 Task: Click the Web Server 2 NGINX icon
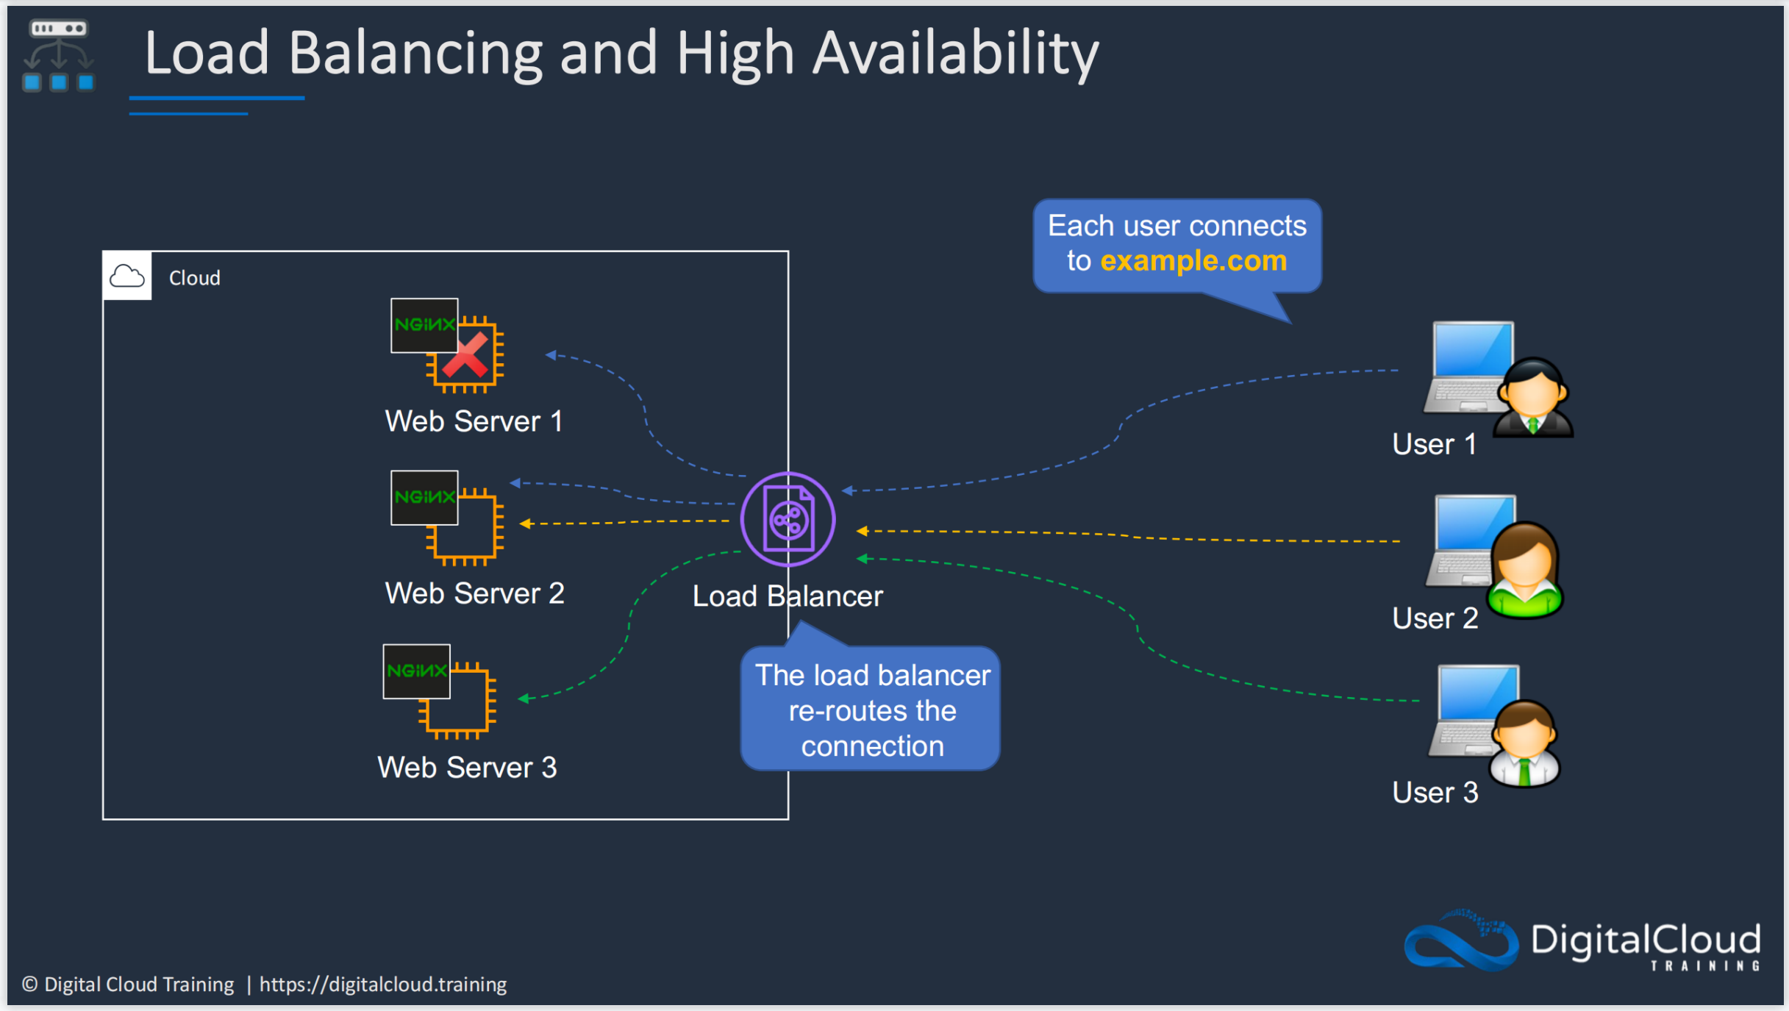(x=447, y=518)
